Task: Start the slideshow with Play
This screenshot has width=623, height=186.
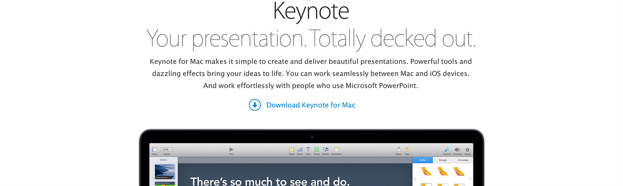Action: pyautogui.click(x=231, y=150)
